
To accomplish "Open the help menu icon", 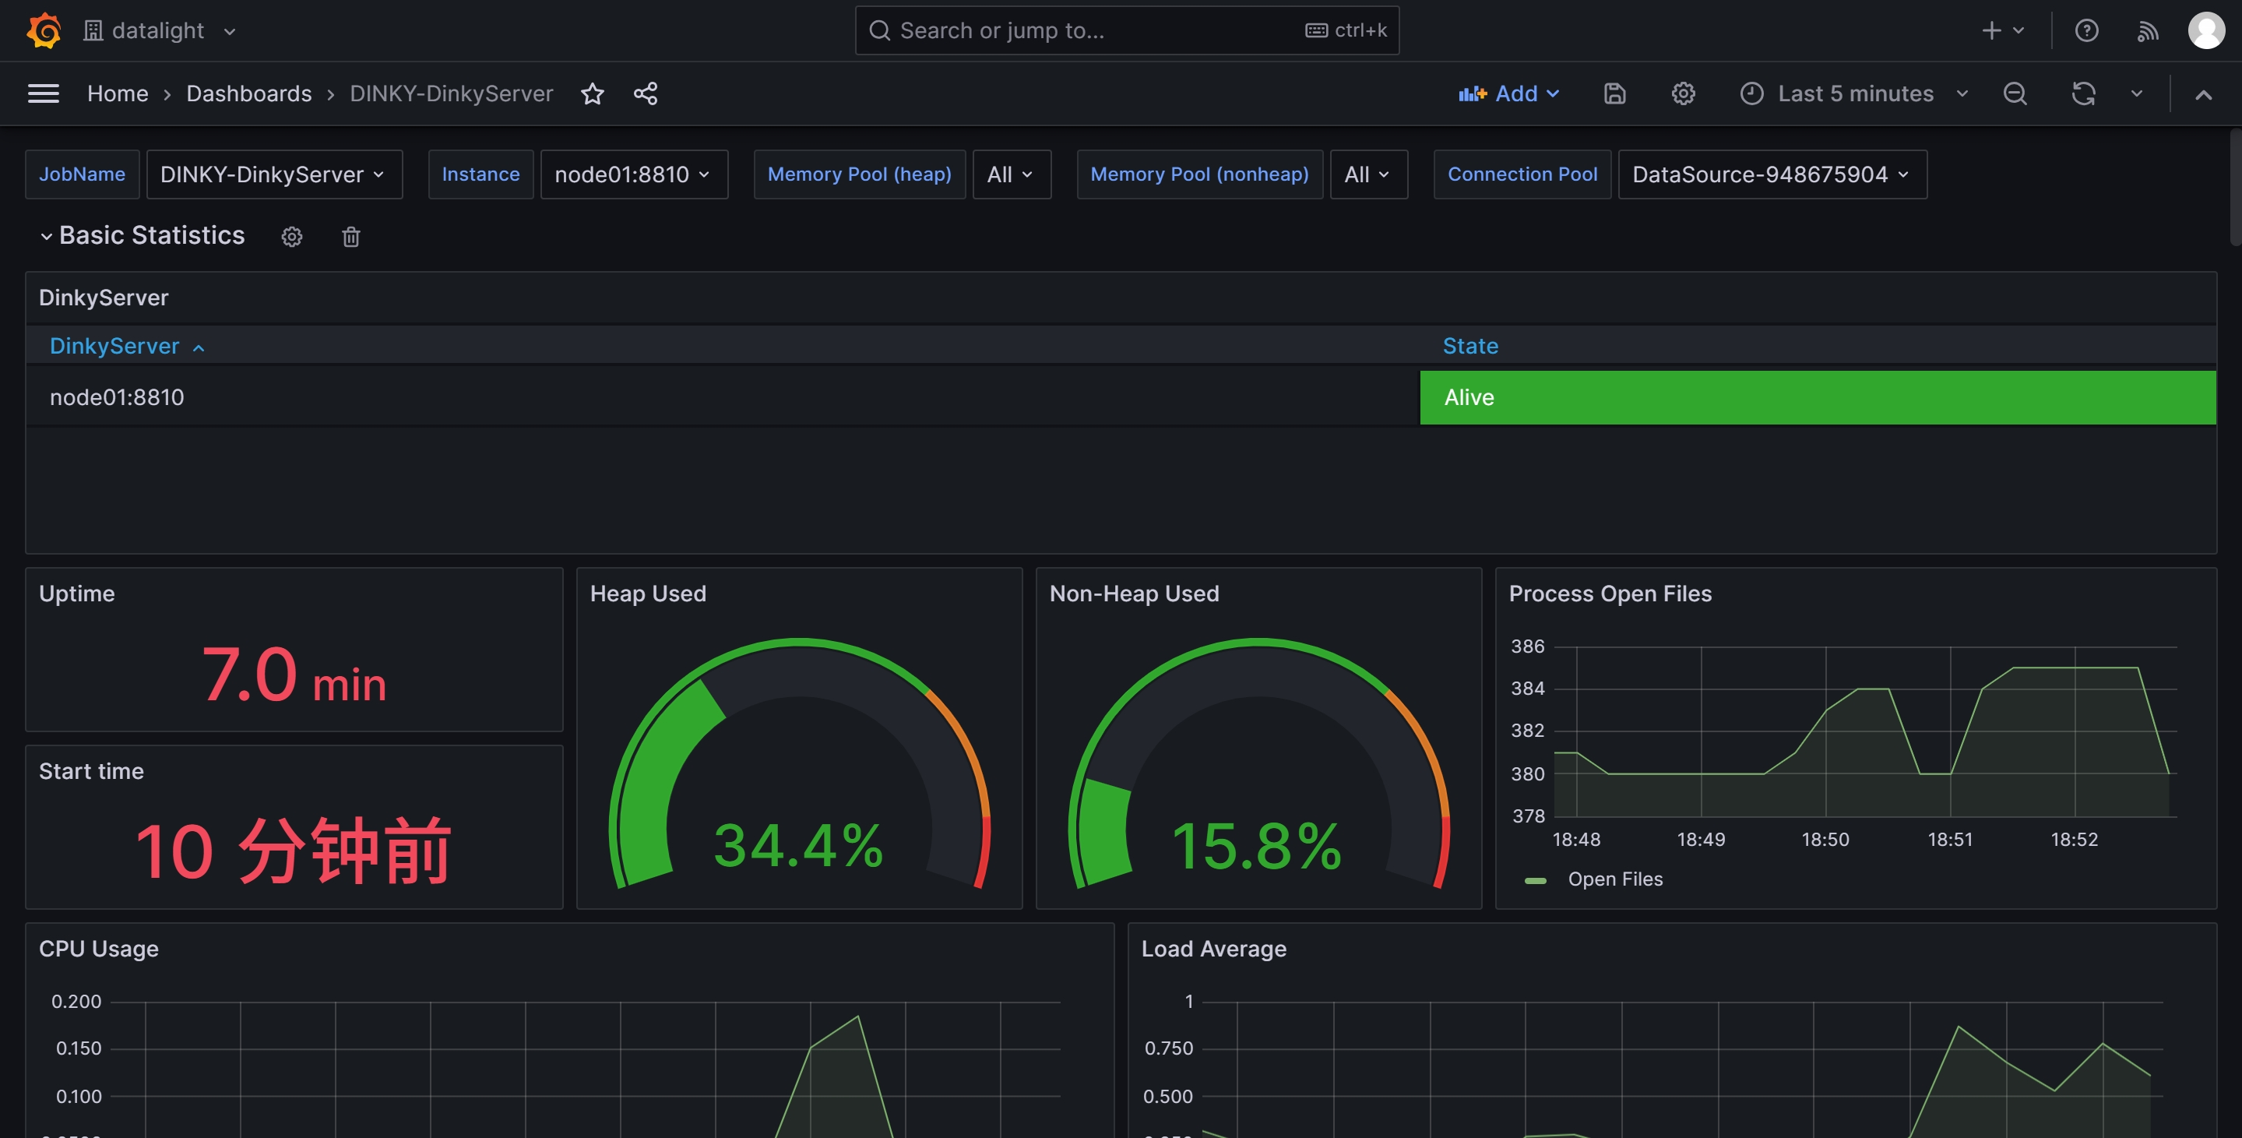I will (2086, 30).
